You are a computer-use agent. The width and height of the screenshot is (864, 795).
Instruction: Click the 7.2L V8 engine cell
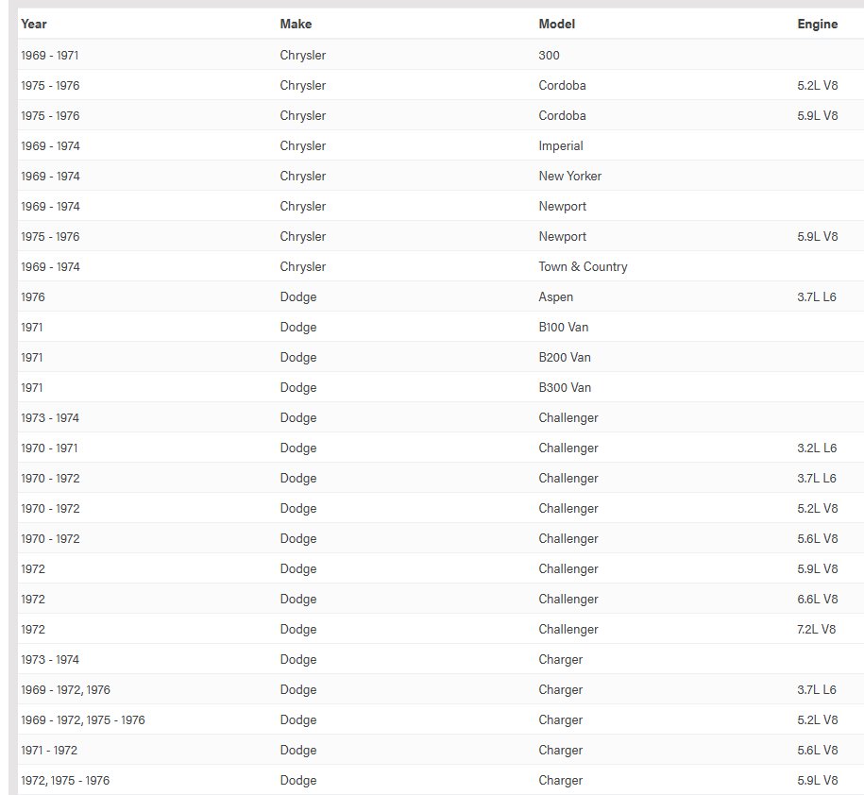coord(816,629)
